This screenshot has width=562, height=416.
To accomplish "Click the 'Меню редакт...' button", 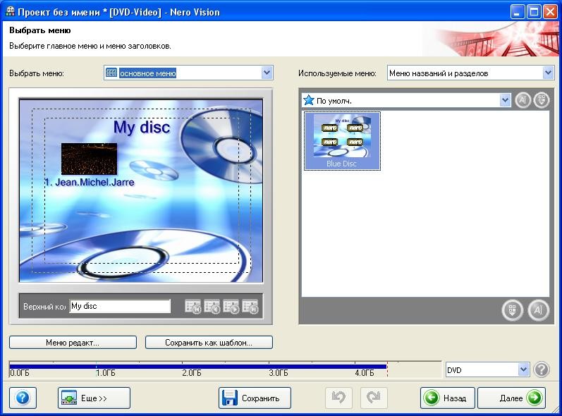I will point(73,343).
